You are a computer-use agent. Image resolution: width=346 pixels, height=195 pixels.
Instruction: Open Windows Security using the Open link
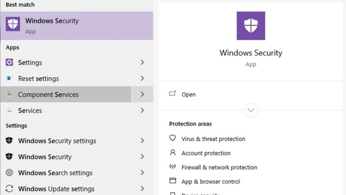pos(189,94)
